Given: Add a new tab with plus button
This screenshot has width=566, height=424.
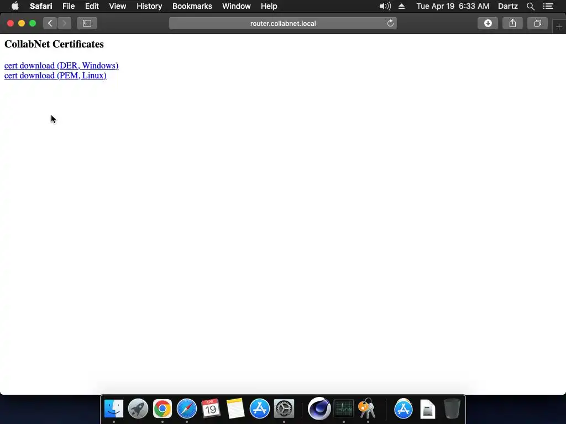Looking at the screenshot, I should click(x=559, y=27).
